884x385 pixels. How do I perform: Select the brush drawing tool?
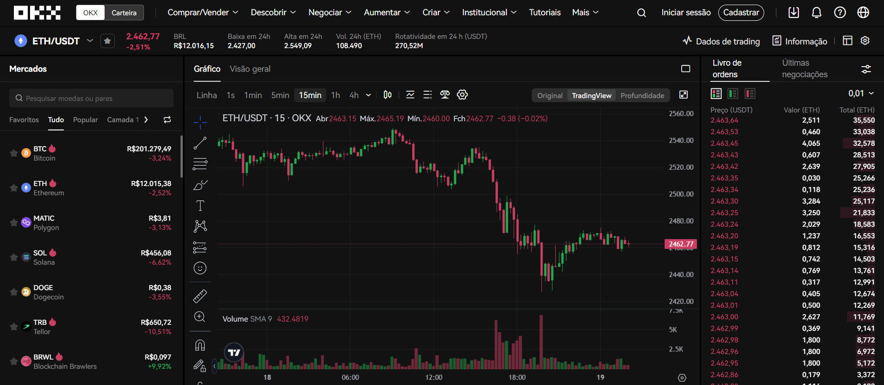(200, 185)
